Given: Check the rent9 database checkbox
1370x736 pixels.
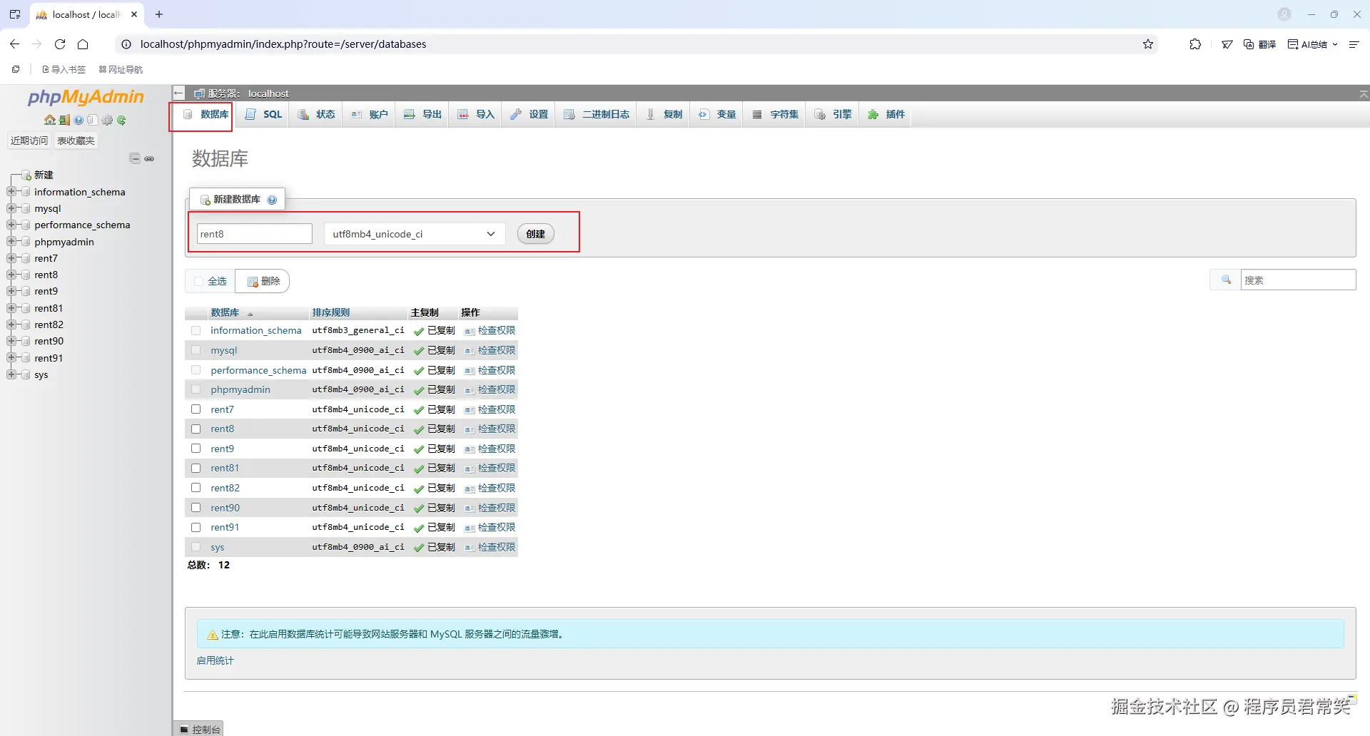Looking at the screenshot, I should pos(196,449).
